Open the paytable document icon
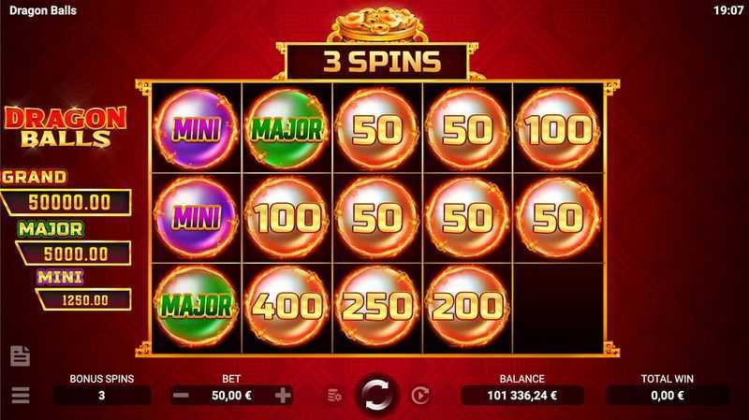This screenshot has height=420, width=749. click(x=20, y=356)
